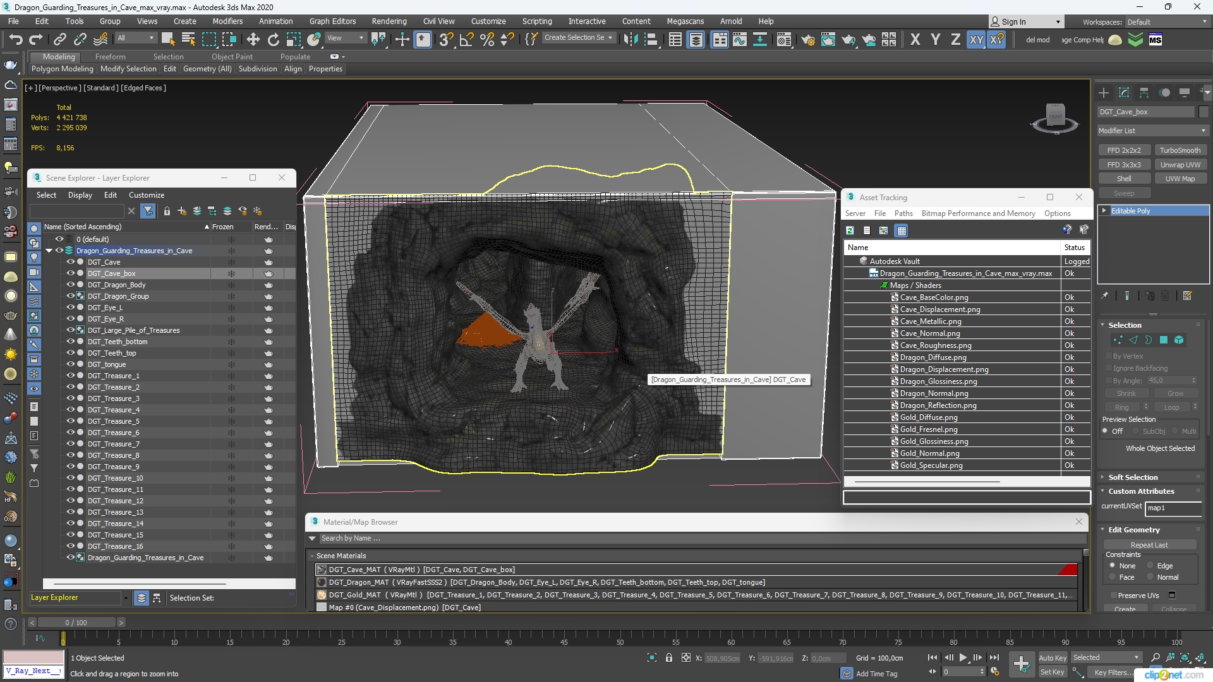Select Vertex sub-object level icon

point(1118,340)
